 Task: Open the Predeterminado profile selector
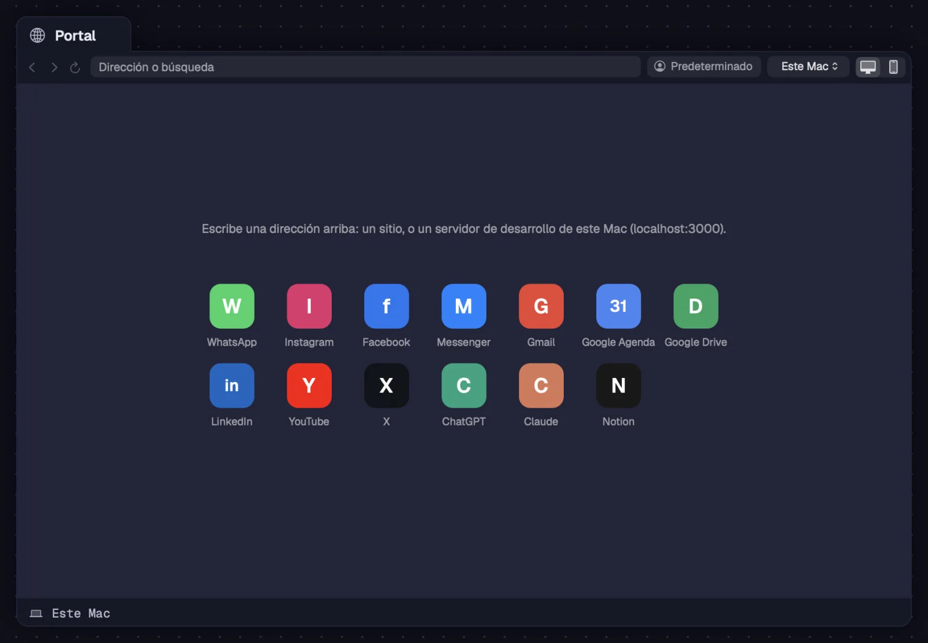click(x=704, y=67)
